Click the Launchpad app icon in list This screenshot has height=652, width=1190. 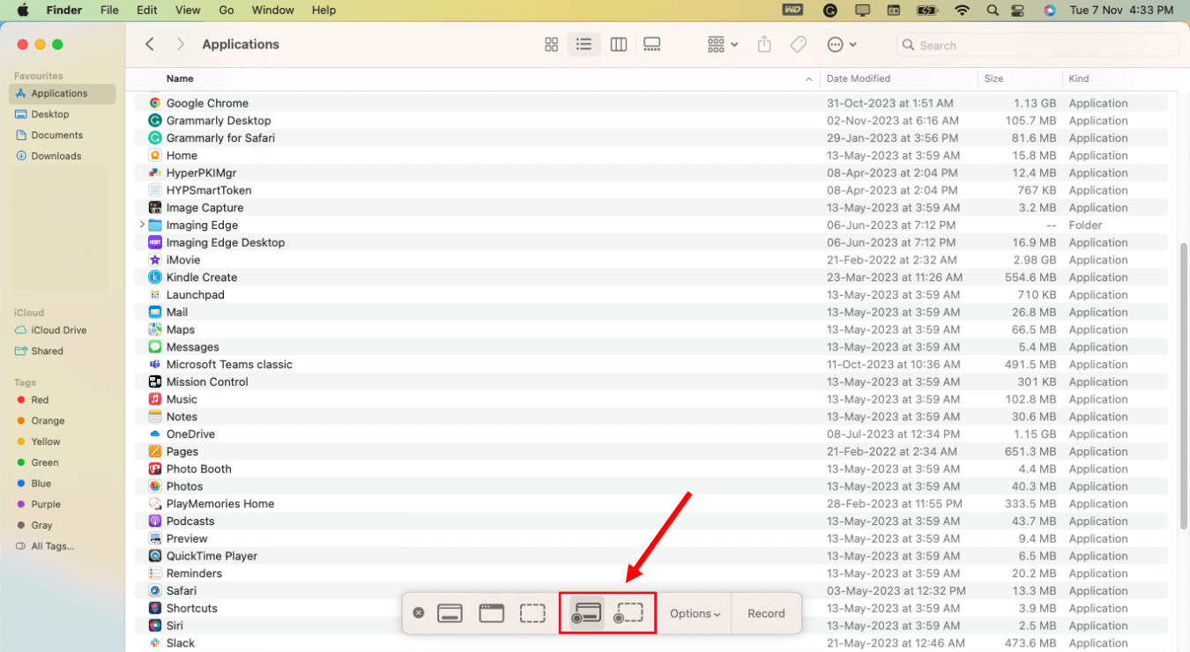coord(155,295)
